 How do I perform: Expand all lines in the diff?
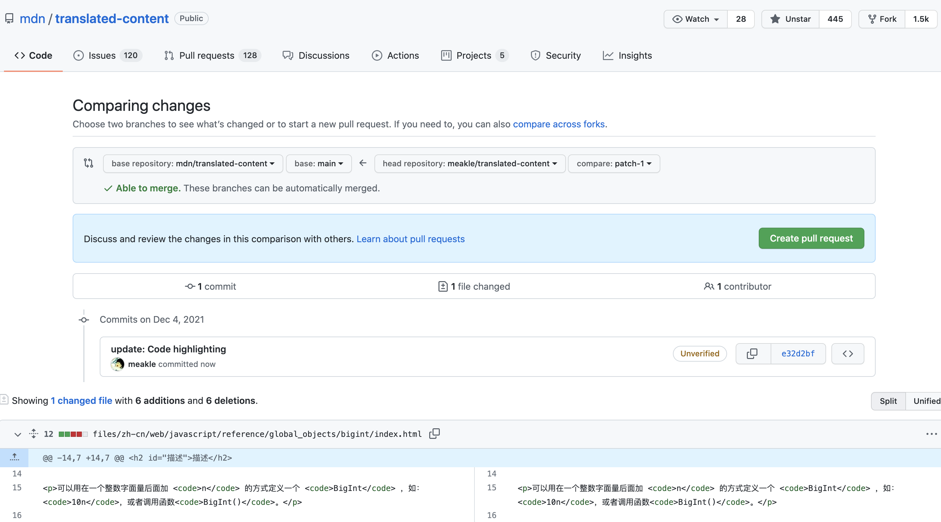[34, 434]
